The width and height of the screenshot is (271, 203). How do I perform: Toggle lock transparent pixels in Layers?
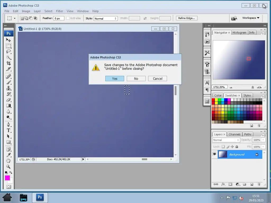223,147
